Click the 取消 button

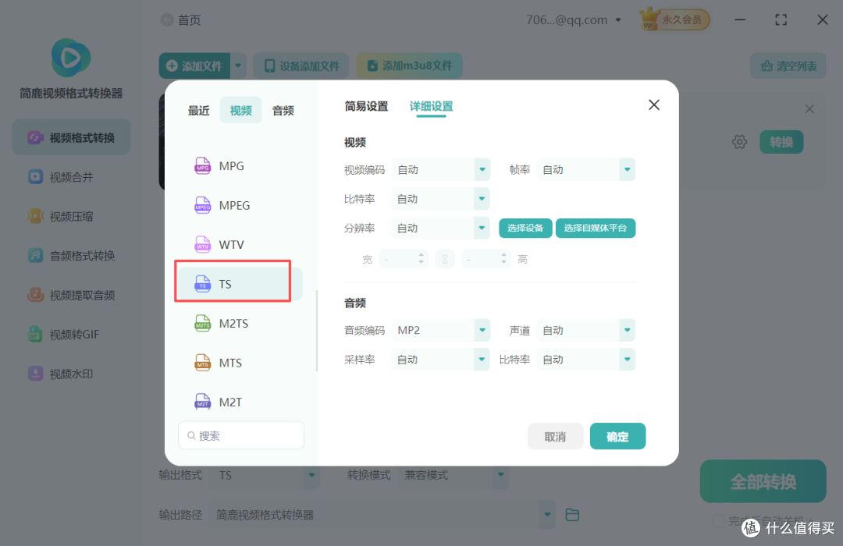[555, 436]
